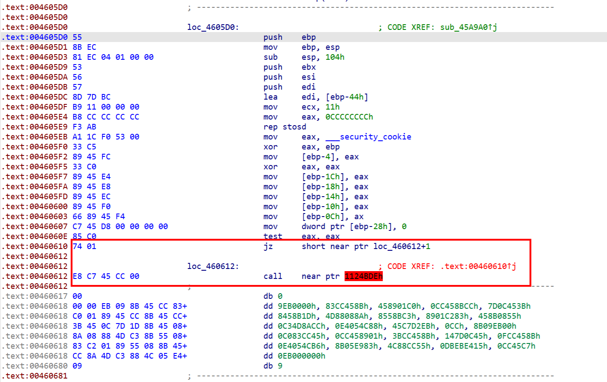This screenshot has height=382, width=607.
Task: Click the [ebp-18h], eax operand
Action: (x=335, y=187)
